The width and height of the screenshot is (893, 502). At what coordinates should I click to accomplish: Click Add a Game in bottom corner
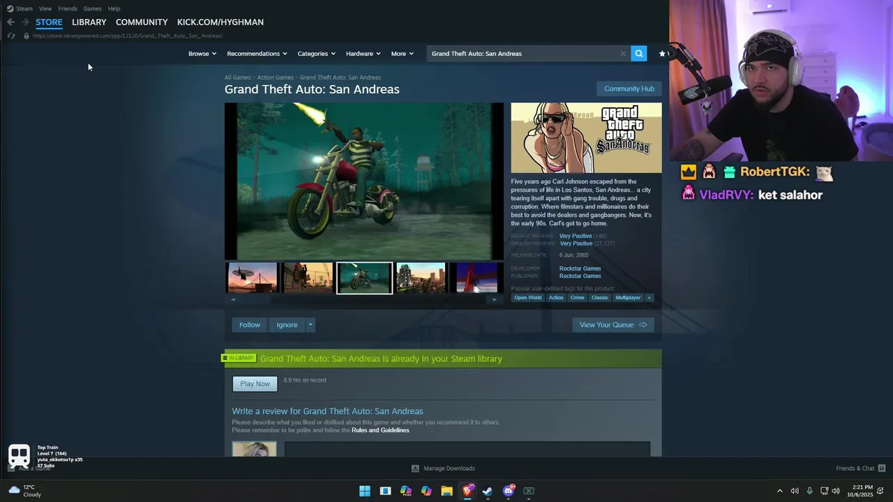[x=30, y=469]
